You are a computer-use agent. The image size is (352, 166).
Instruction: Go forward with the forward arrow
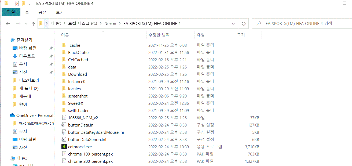tap(18, 24)
